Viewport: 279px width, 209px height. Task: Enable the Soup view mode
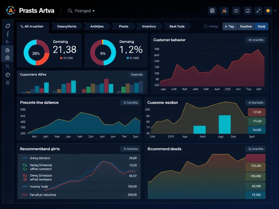261,26
